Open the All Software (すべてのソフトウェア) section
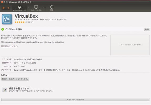The width and height of the screenshot is (151, 105). (19, 8)
